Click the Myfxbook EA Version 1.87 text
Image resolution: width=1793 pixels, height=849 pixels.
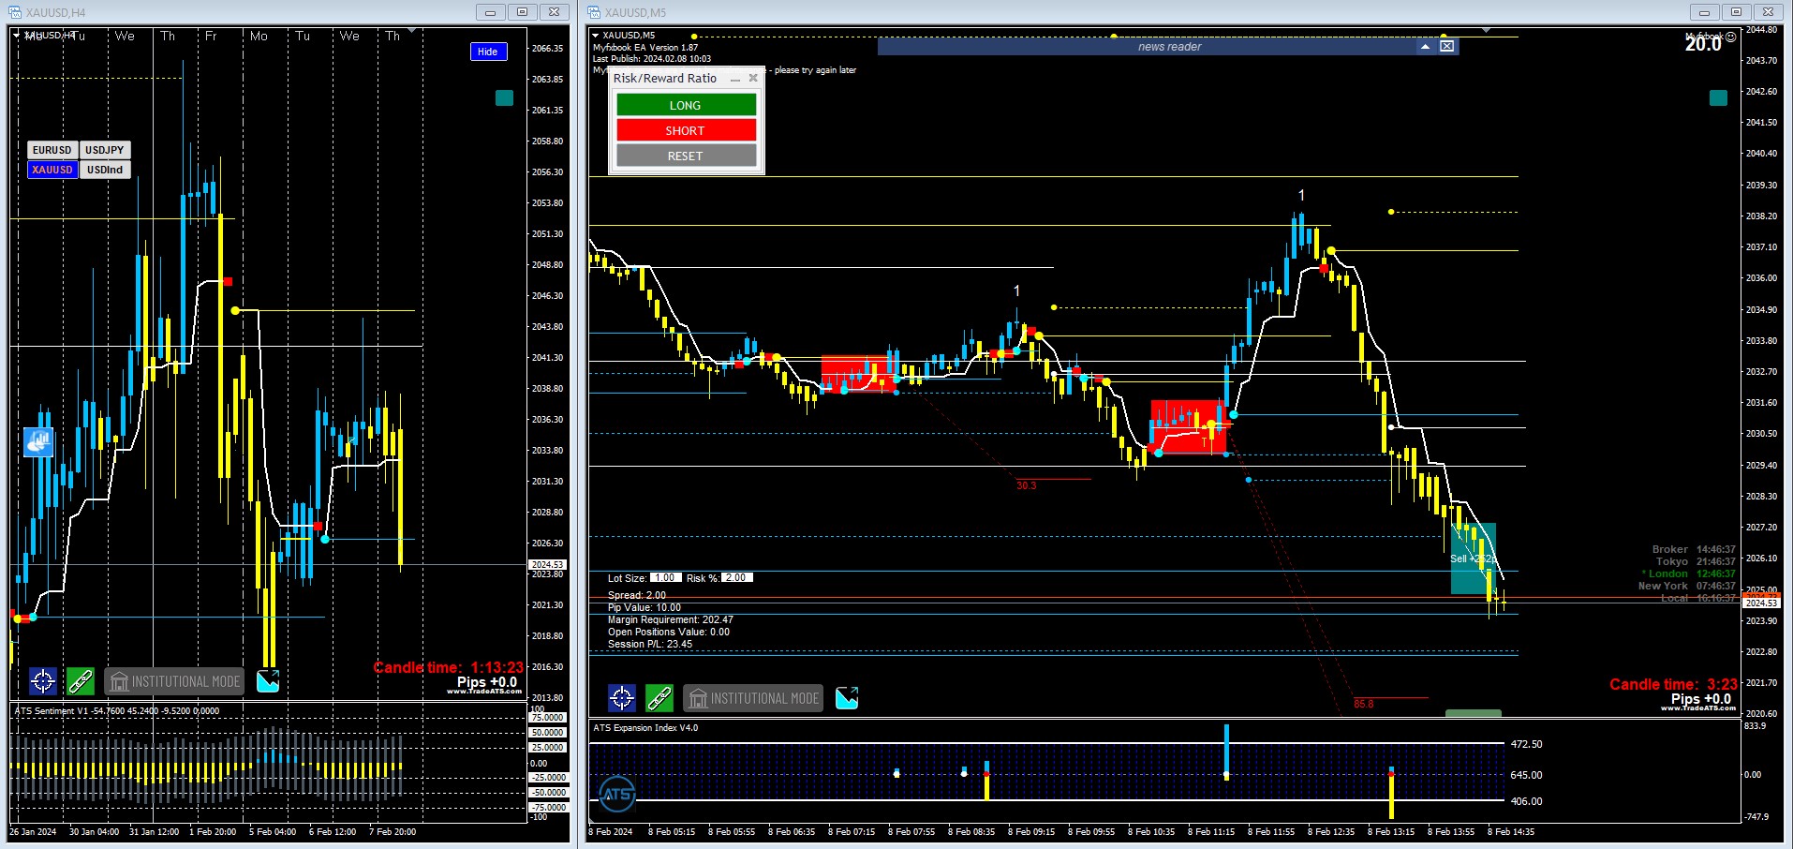[645, 47]
